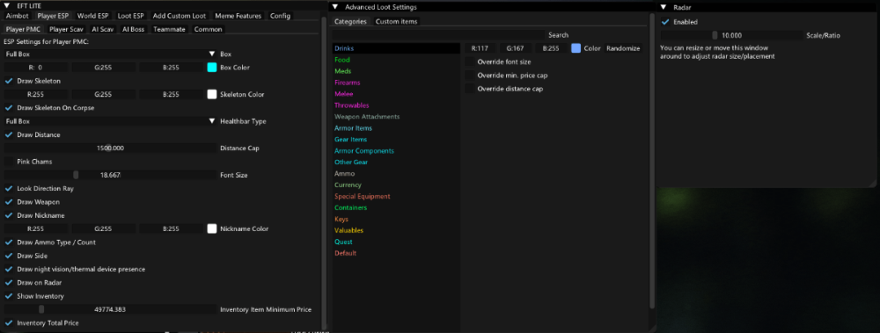Toggle the Draw Weapon checkbox
This screenshot has width=880, height=333.
[9, 202]
